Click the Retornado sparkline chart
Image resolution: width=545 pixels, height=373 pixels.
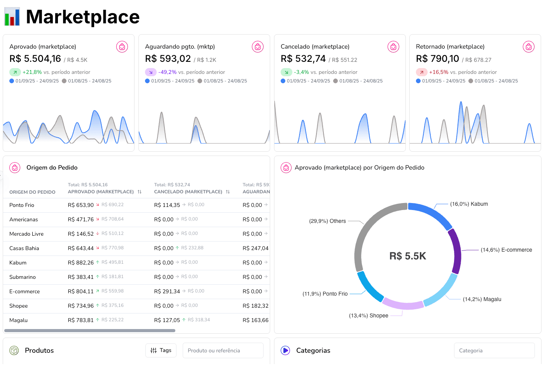[x=475, y=123]
